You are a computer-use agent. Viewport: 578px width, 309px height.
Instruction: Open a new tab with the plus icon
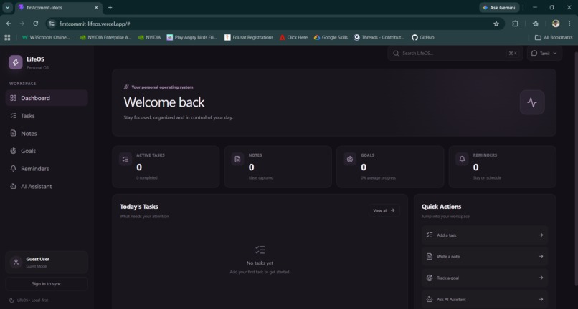[110, 7]
